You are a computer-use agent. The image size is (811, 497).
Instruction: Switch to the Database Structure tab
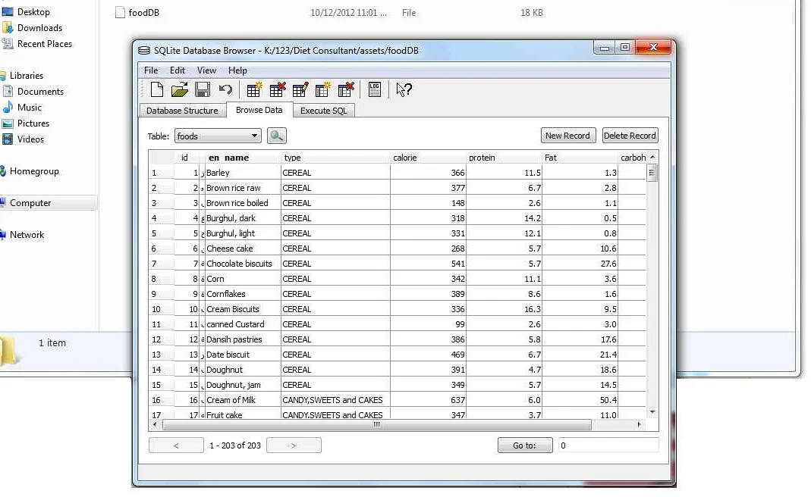(182, 110)
